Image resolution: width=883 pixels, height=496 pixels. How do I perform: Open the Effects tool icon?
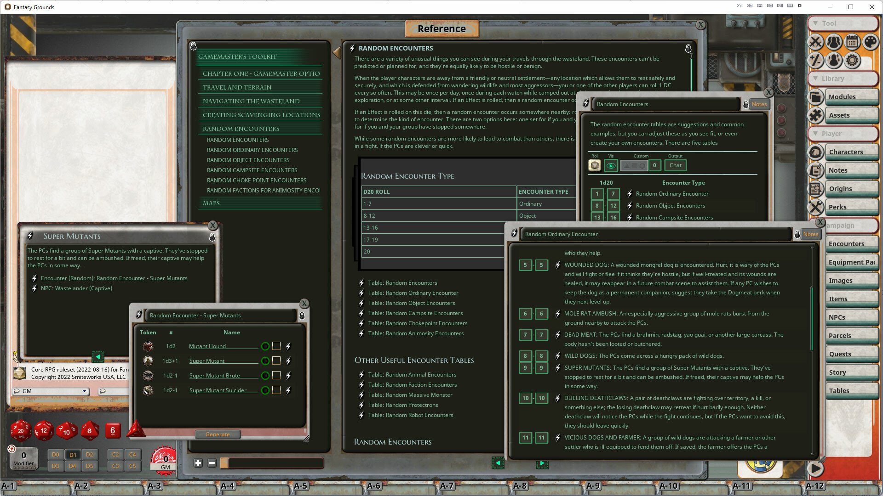[x=834, y=61]
